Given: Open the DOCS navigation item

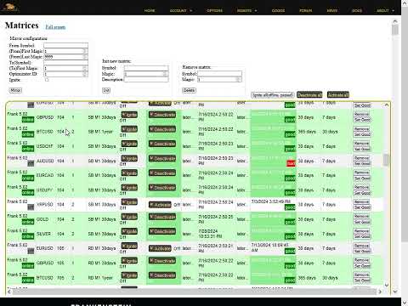Looking at the screenshot, I should tap(357, 10).
